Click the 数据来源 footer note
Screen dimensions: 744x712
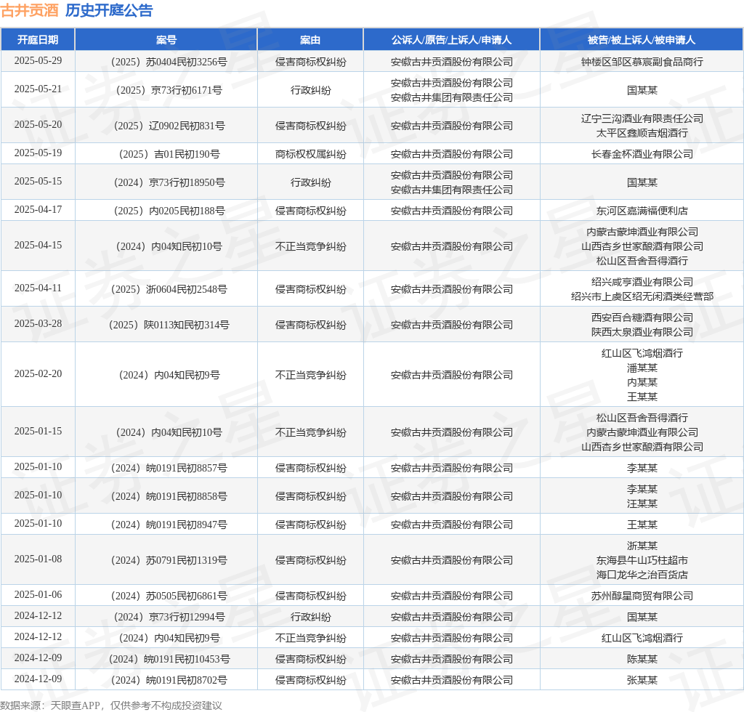click(x=111, y=705)
